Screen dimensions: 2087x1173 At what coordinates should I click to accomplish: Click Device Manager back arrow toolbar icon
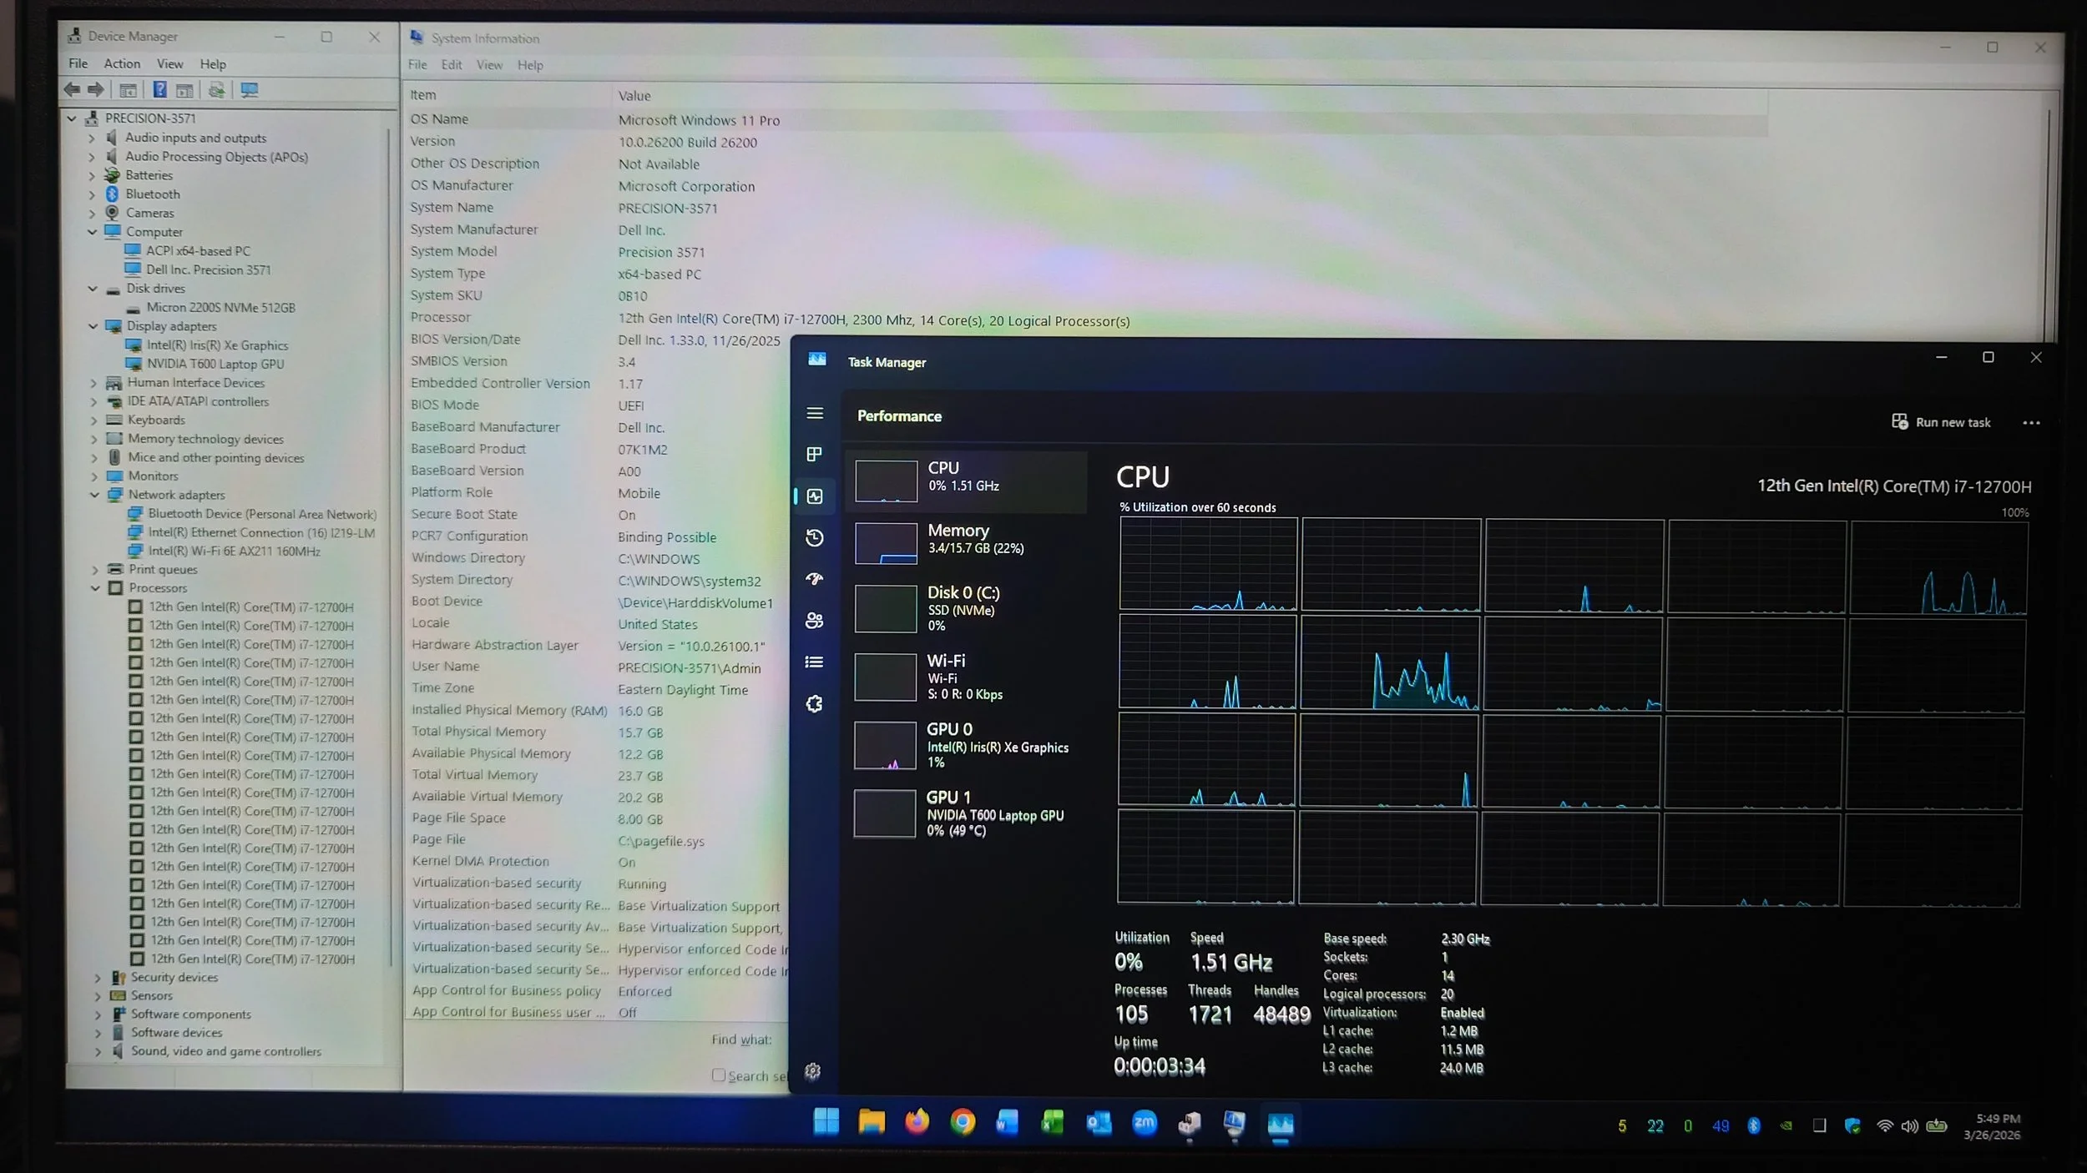(x=73, y=89)
